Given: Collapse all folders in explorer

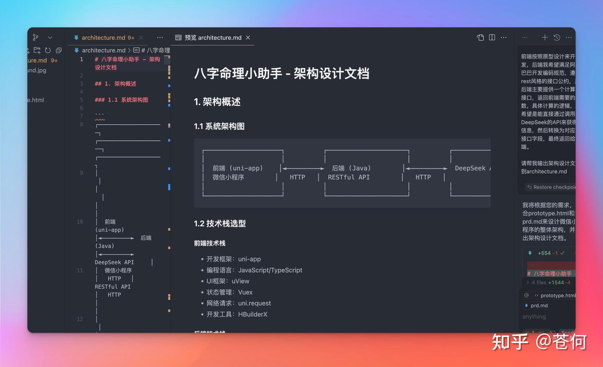Looking at the screenshot, I should (x=59, y=51).
